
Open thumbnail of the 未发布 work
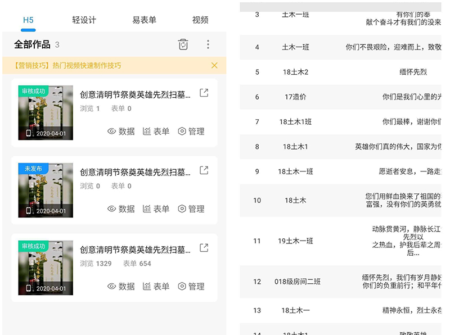point(46,190)
